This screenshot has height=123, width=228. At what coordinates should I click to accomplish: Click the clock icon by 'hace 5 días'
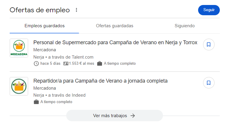tap(36, 63)
